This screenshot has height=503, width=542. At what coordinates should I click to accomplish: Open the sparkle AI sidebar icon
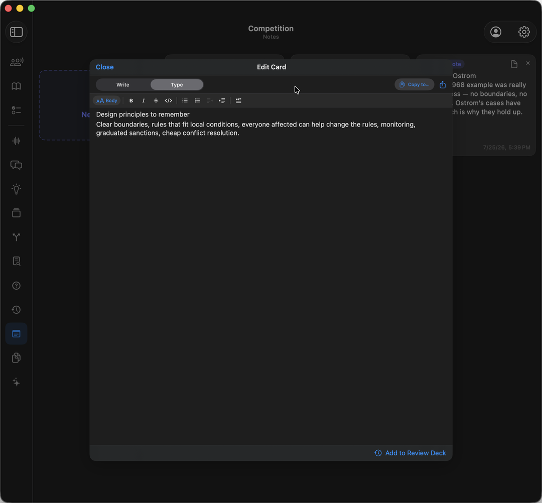[16, 382]
